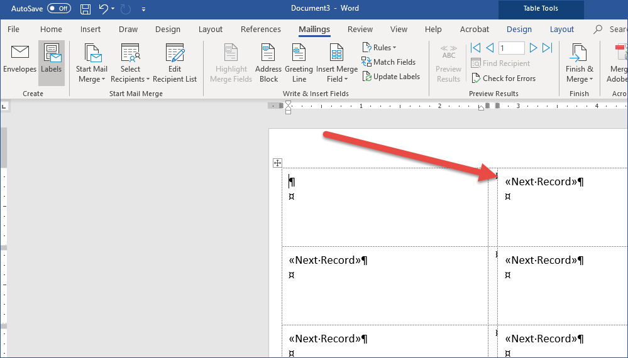Click Preview Results button
The width and height of the screenshot is (628, 358).
(x=449, y=63)
